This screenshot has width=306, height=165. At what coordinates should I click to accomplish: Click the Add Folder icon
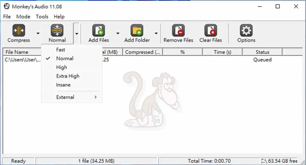pos(137,30)
